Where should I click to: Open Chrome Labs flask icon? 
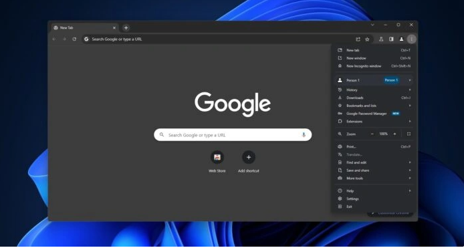[x=381, y=39]
